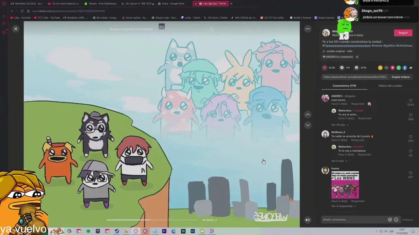The height and width of the screenshot is (235, 419).
Task: Like ANDREH's comment 'esas torres..'
Action: 410,101
